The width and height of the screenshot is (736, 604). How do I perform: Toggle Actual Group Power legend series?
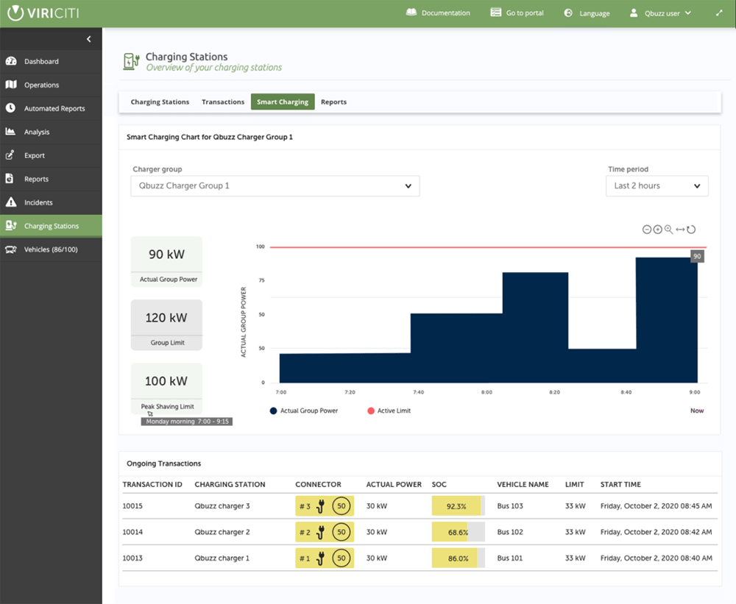[x=304, y=411]
